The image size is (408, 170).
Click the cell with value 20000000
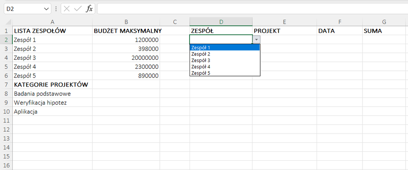pyautogui.click(x=126, y=58)
